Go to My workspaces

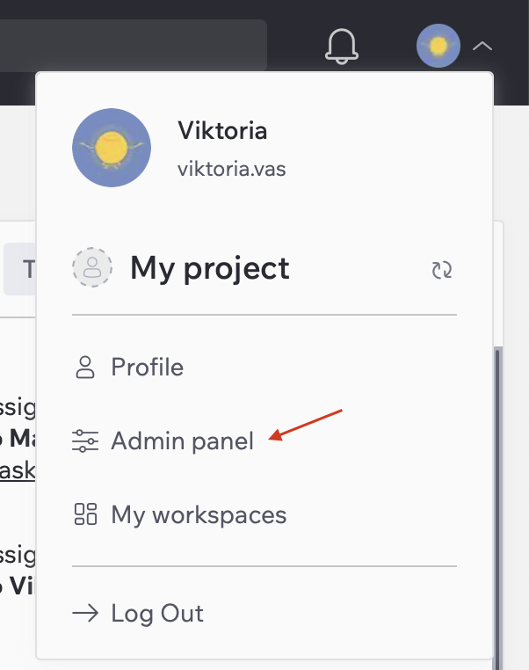tap(199, 515)
